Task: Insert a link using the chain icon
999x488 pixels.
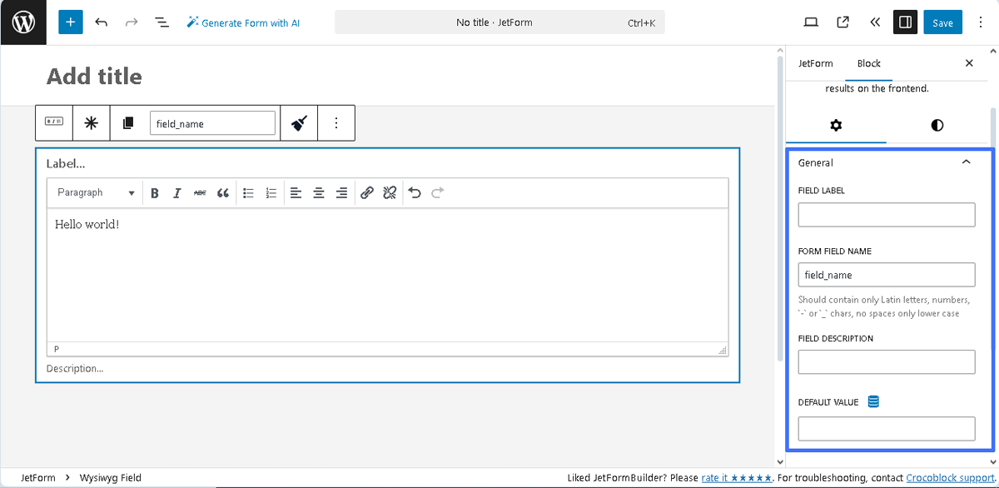Action: pyautogui.click(x=367, y=192)
